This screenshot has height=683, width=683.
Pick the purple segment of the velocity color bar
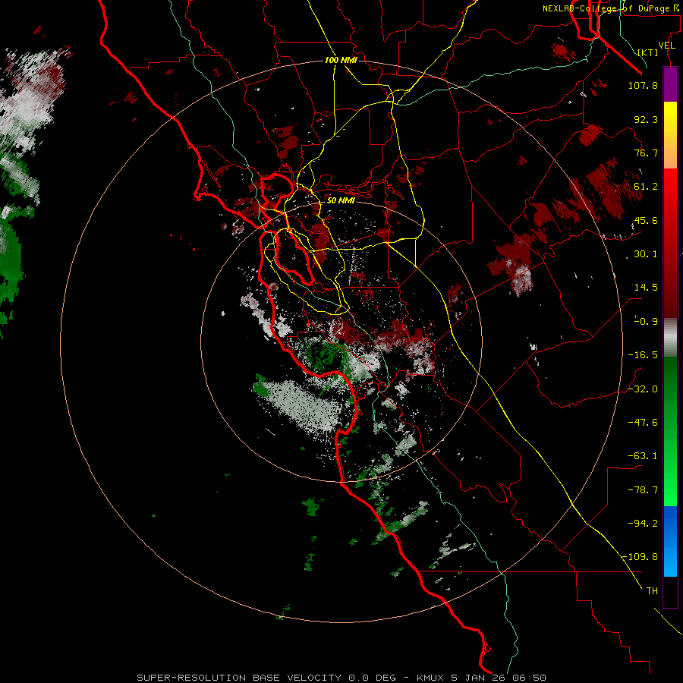coord(670,85)
